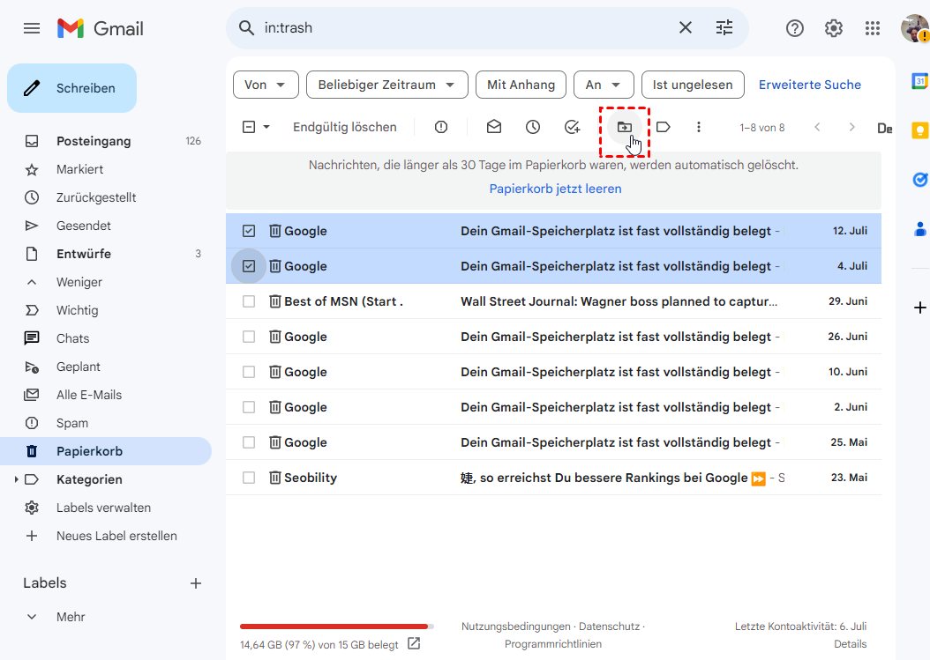Check the Google email from 26. Juni
The height and width of the screenshot is (660, 930).
coord(249,337)
